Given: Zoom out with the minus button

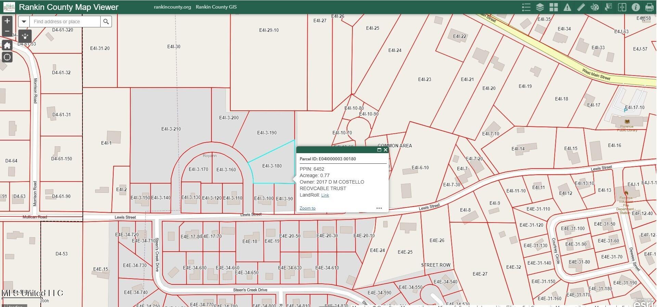Looking at the screenshot, I should click(7, 31).
